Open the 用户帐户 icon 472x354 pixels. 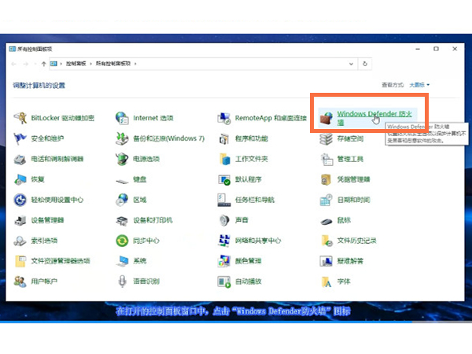[x=20, y=282]
